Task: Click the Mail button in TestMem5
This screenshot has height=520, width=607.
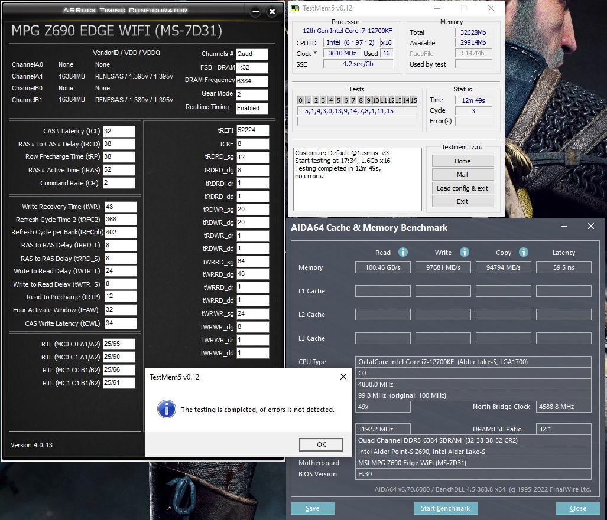Action: click(x=463, y=175)
